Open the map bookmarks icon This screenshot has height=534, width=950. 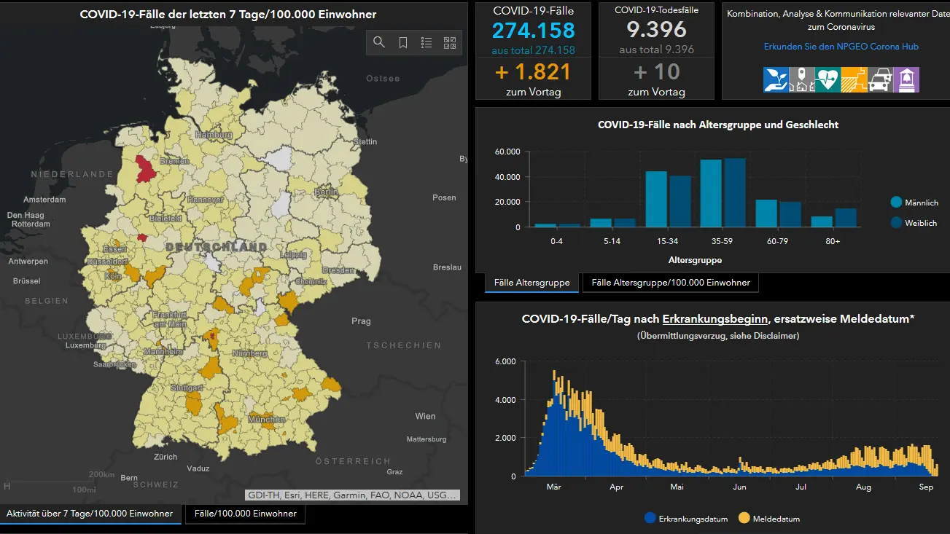(x=403, y=43)
